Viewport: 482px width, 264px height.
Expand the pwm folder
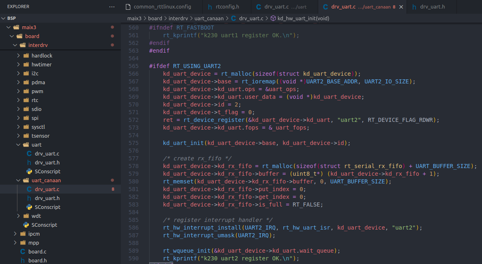point(18,91)
